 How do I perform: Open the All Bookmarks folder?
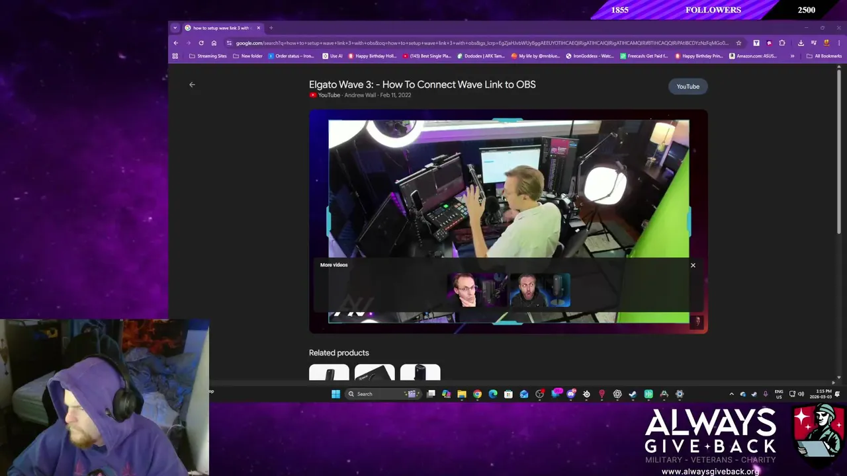click(824, 56)
